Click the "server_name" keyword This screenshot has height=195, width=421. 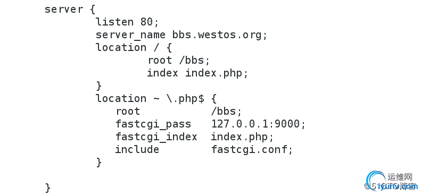click(x=130, y=35)
